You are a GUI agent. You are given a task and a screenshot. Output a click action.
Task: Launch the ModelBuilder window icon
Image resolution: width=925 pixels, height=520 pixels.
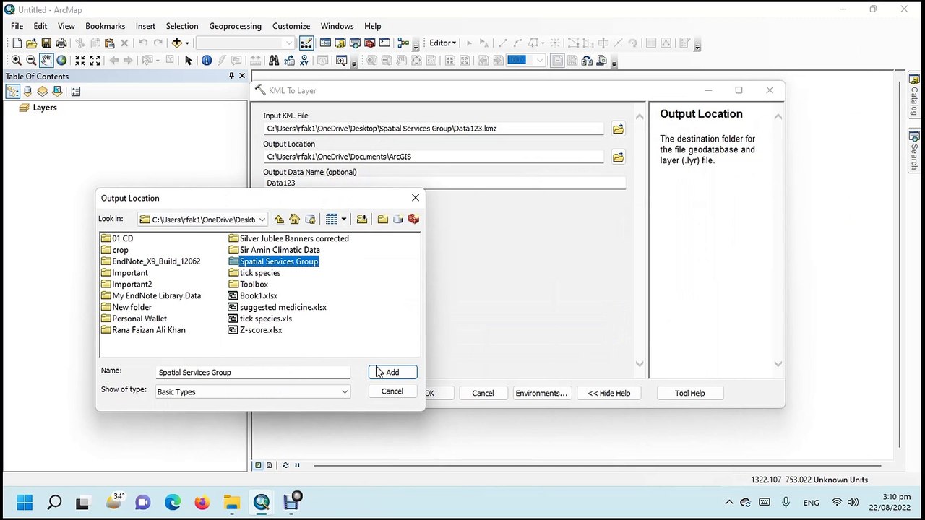tap(404, 43)
